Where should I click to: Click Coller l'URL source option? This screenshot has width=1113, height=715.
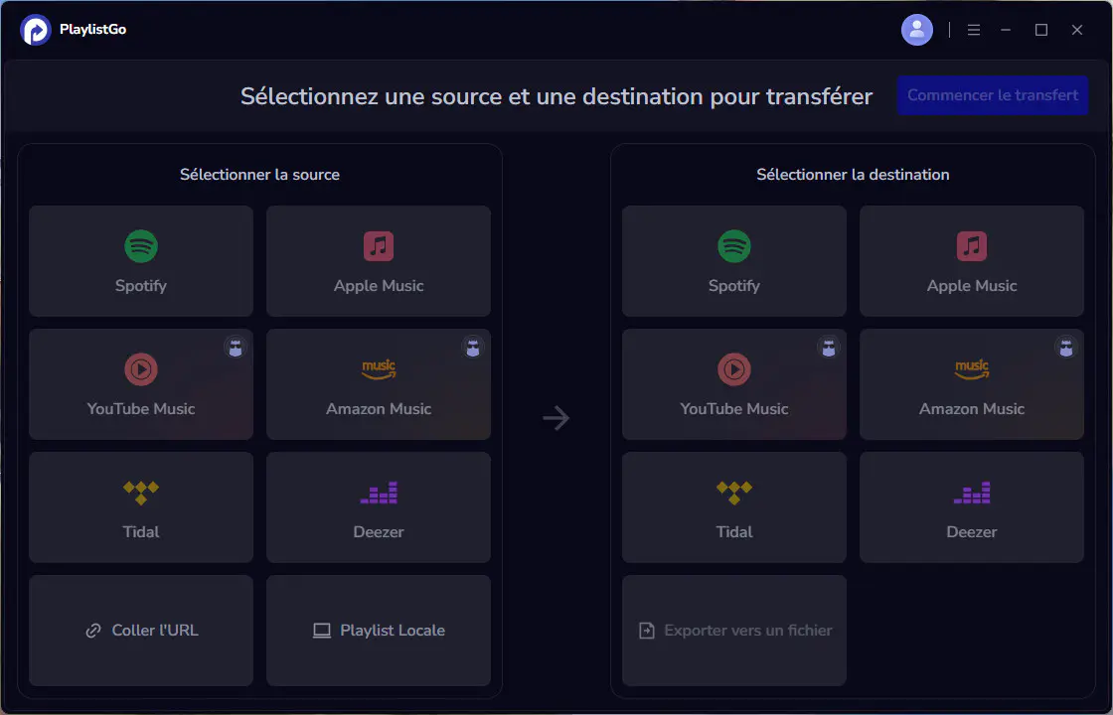[140, 631]
